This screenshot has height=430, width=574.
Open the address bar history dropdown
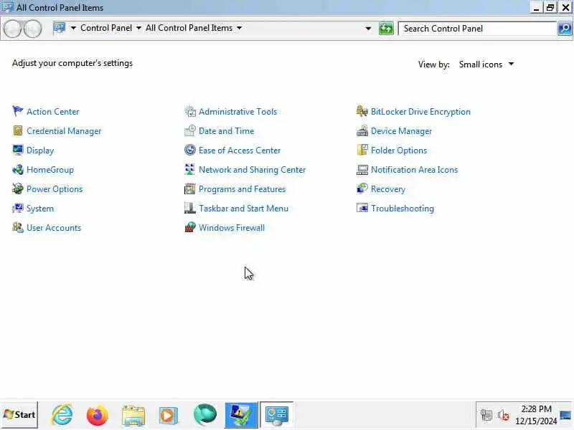(x=368, y=29)
